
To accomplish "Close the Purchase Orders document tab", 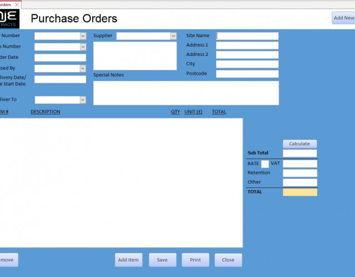I will coord(17,4).
